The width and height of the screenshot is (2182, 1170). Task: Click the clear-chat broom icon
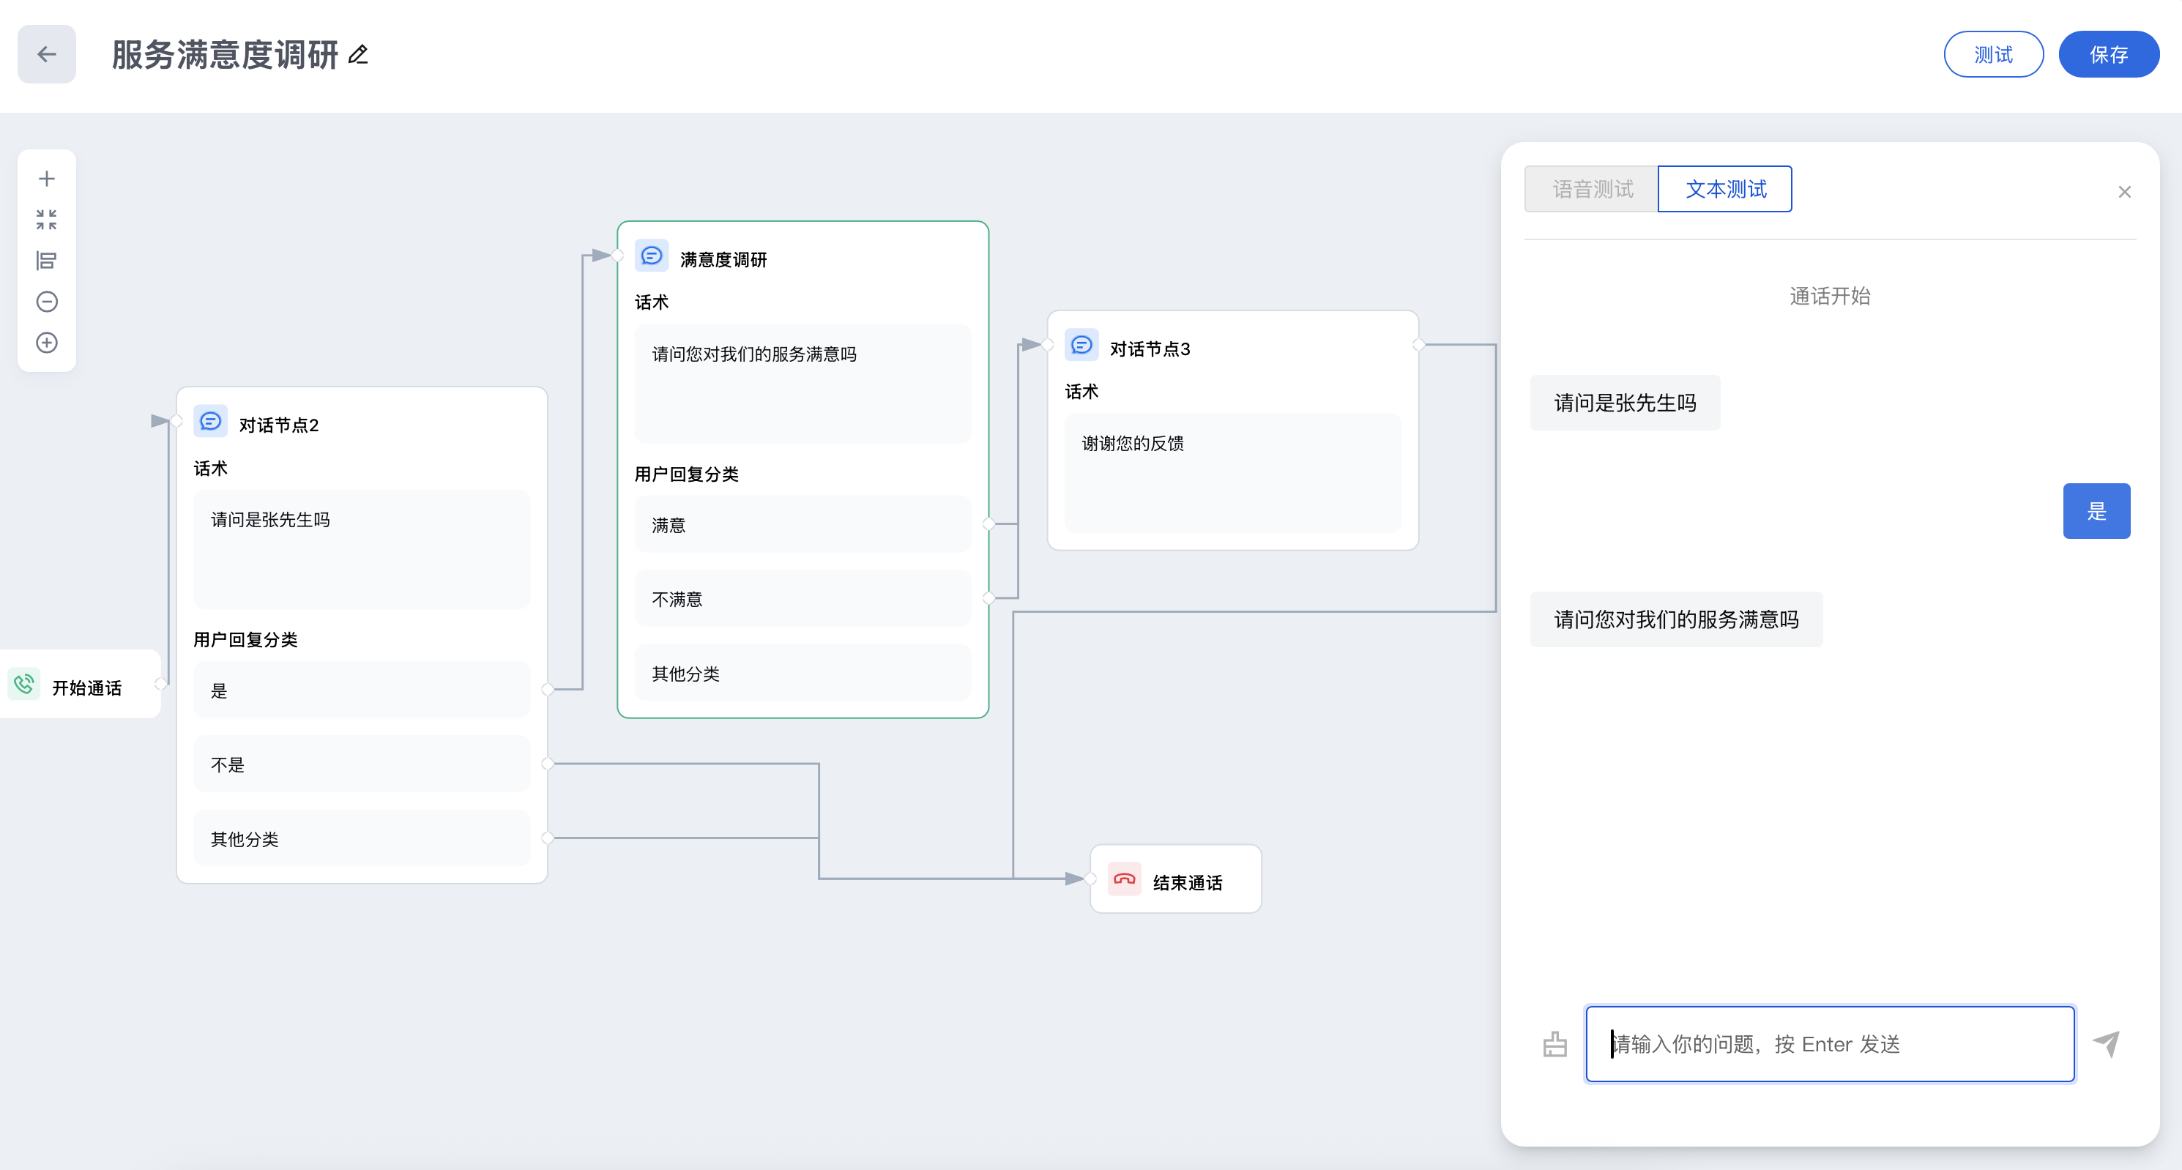tap(1554, 1044)
